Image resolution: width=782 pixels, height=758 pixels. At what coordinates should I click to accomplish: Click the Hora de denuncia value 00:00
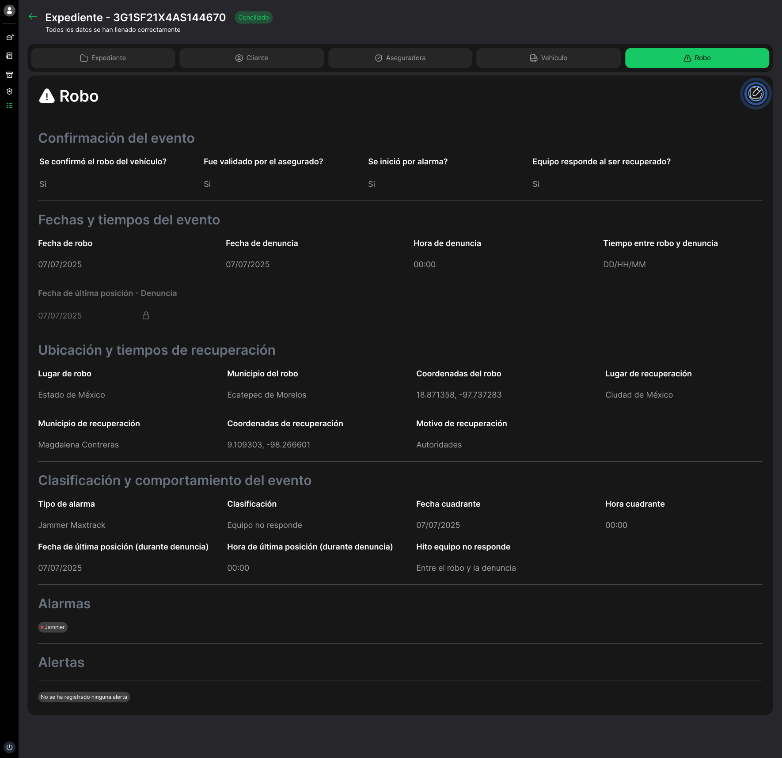pos(425,265)
